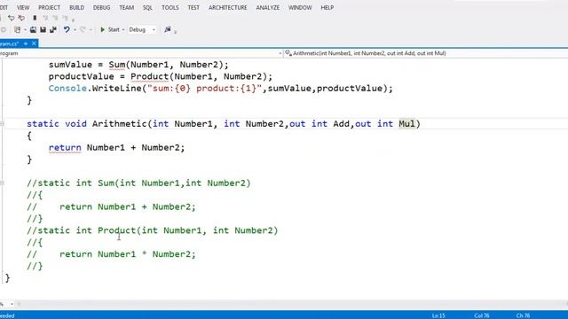Open the DEBUG menu
568x319 pixels.
pyautogui.click(x=101, y=7)
